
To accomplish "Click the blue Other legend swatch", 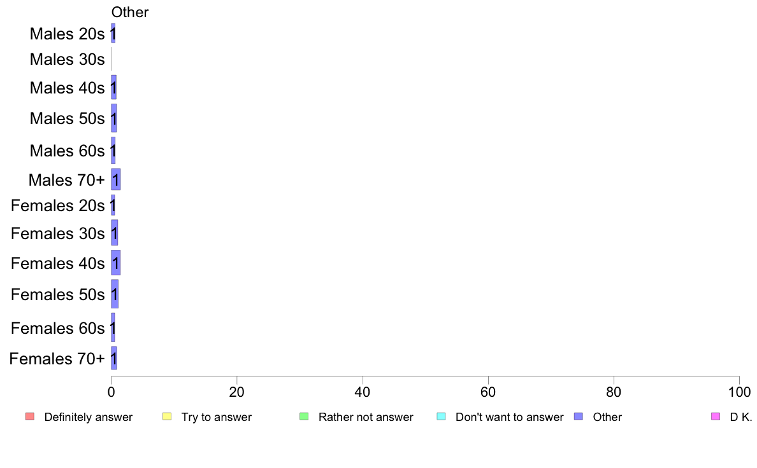I will [x=579, y=416].
